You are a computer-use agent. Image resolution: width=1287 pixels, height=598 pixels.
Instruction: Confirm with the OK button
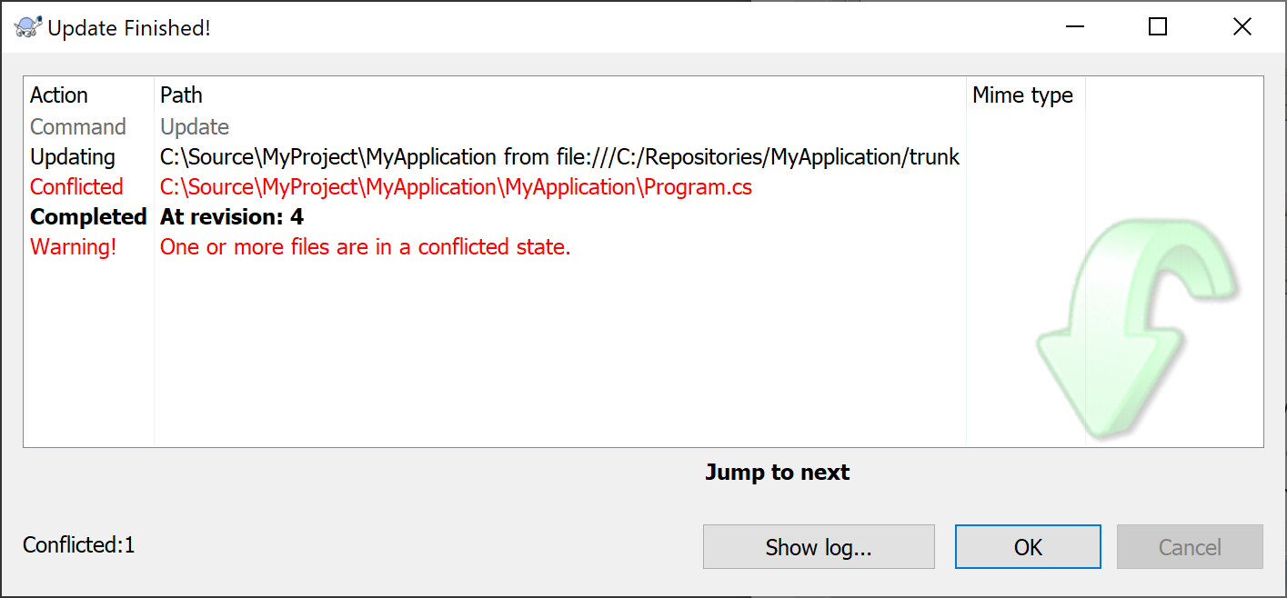(x=1028, y=547)
